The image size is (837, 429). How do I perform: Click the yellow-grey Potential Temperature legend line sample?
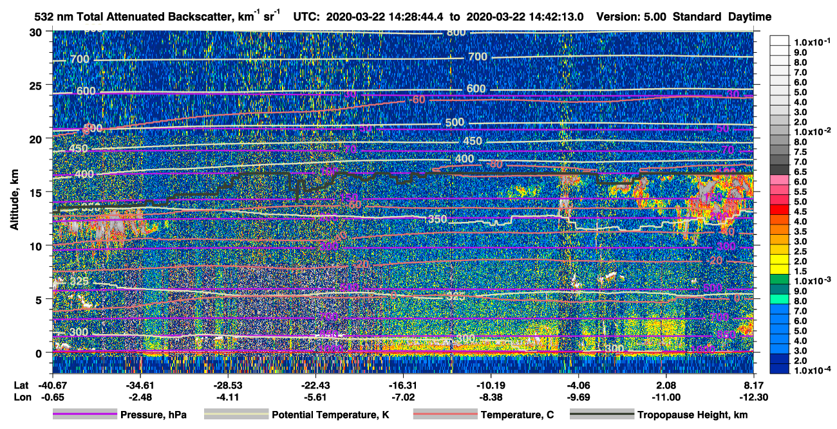click(x=236, y=415)
